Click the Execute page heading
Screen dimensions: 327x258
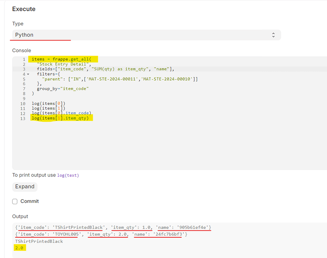pos(24,9)
